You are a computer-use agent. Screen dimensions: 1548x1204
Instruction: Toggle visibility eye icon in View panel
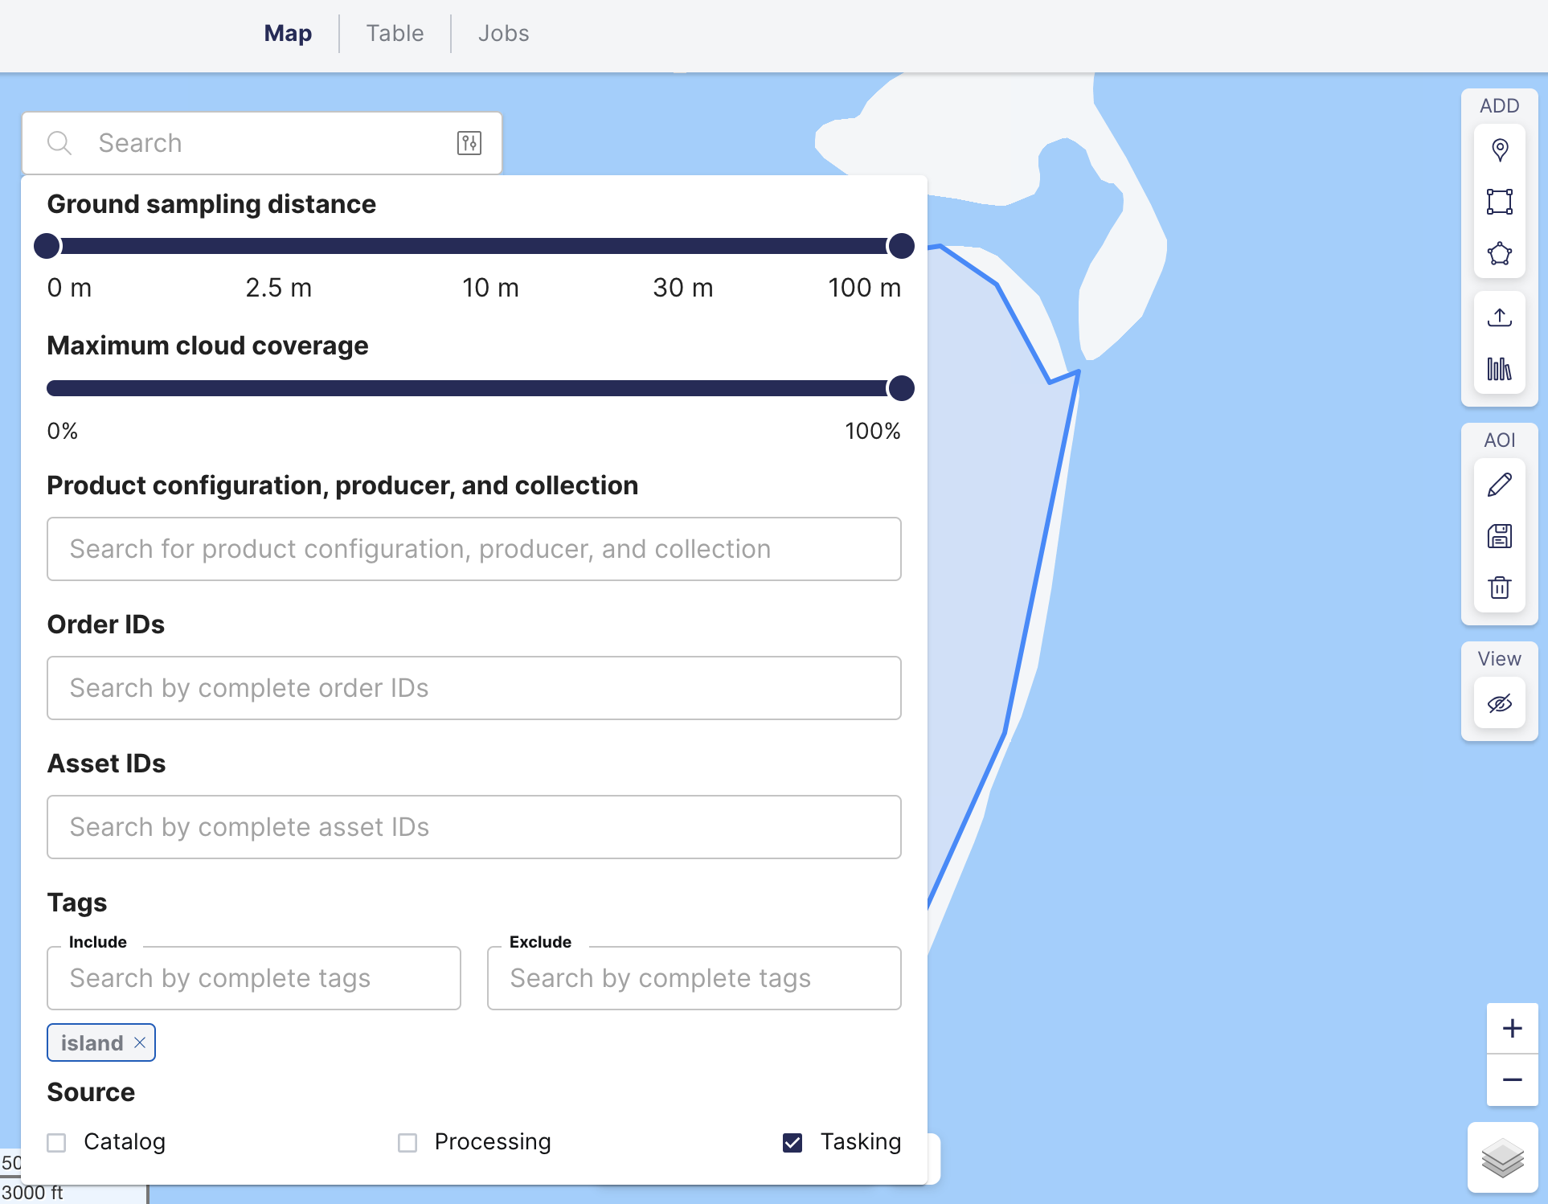click(1499, 702)
